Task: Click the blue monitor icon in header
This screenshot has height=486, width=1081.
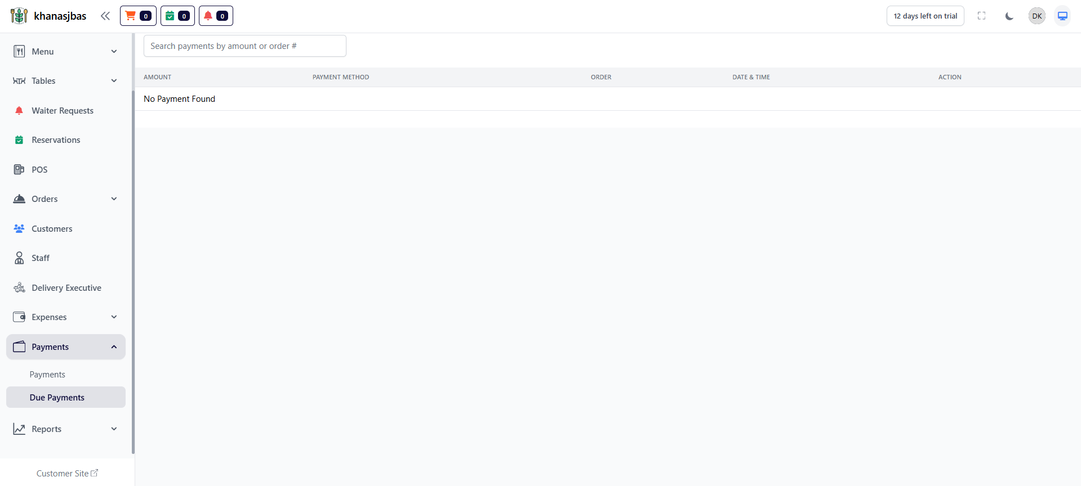Action: click(1062, 16)
